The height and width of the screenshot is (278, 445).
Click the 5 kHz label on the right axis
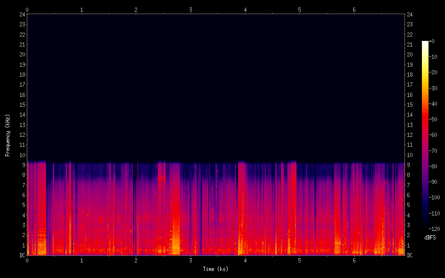(409, 205)
